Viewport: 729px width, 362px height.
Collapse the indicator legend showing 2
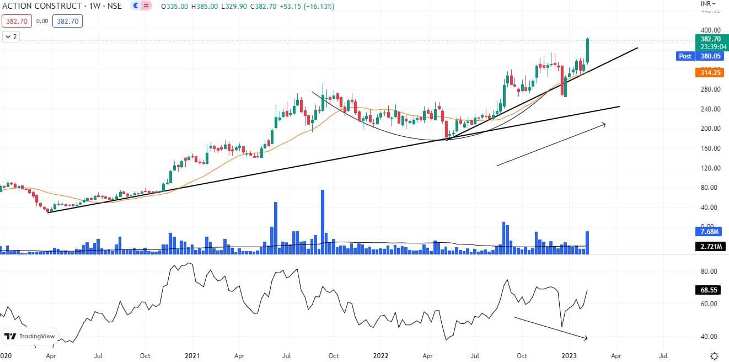10,37
